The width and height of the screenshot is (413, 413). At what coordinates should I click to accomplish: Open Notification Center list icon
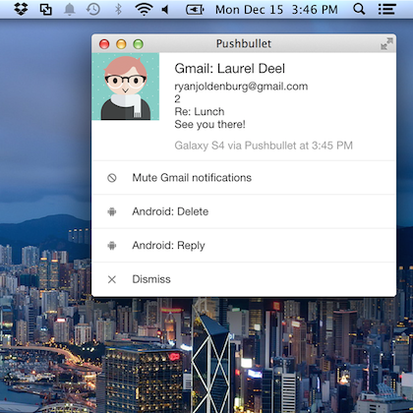[x=386, y=9]
